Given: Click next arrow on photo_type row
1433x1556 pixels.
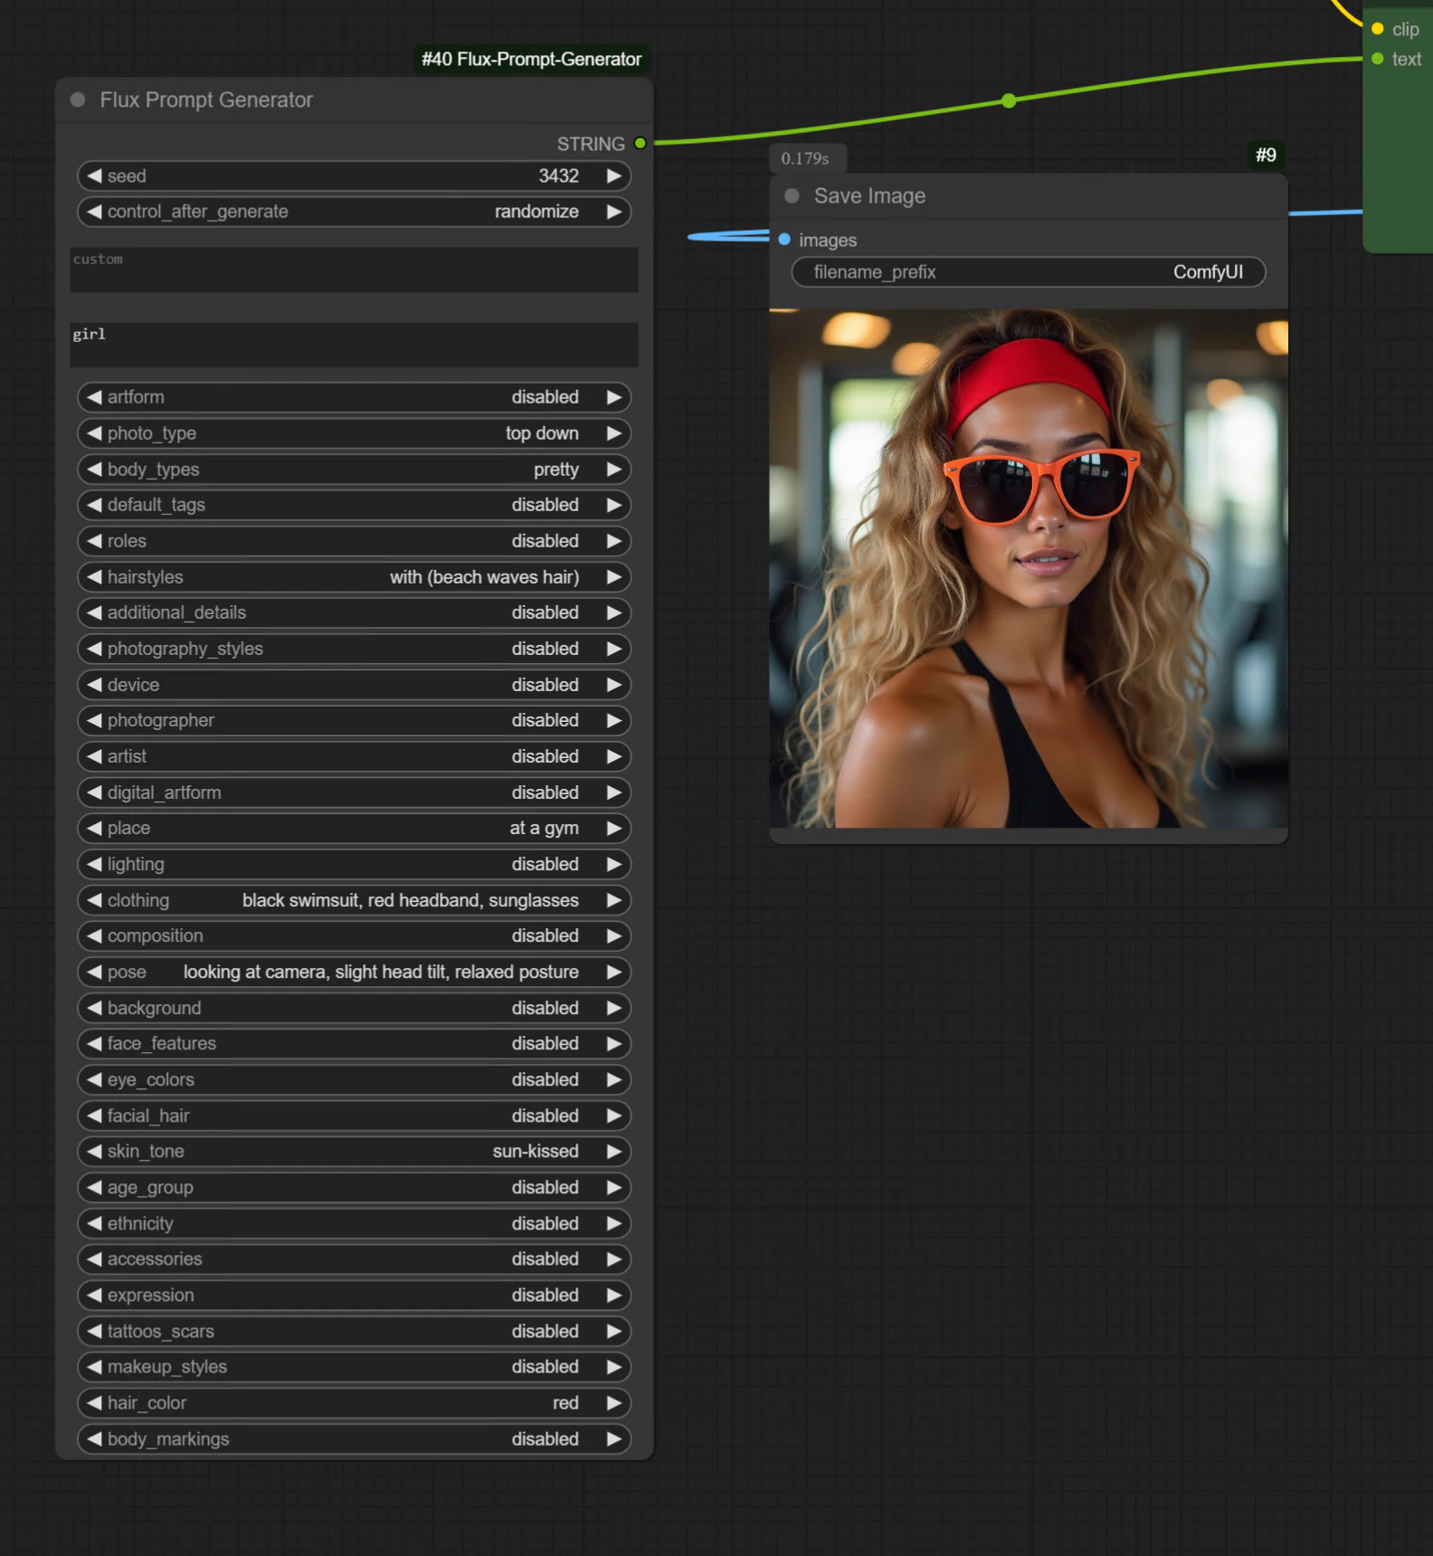Looking at the screenshot, I should point(613,433).
